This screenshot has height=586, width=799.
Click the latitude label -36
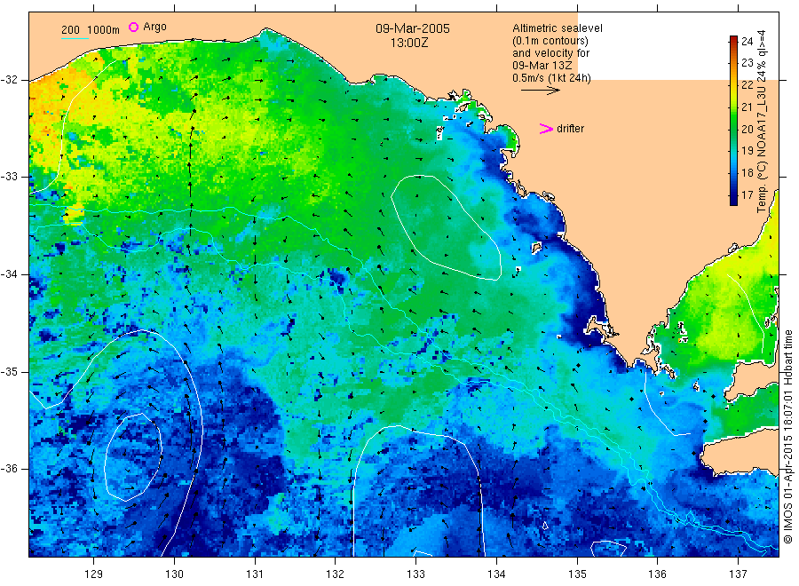10,468
